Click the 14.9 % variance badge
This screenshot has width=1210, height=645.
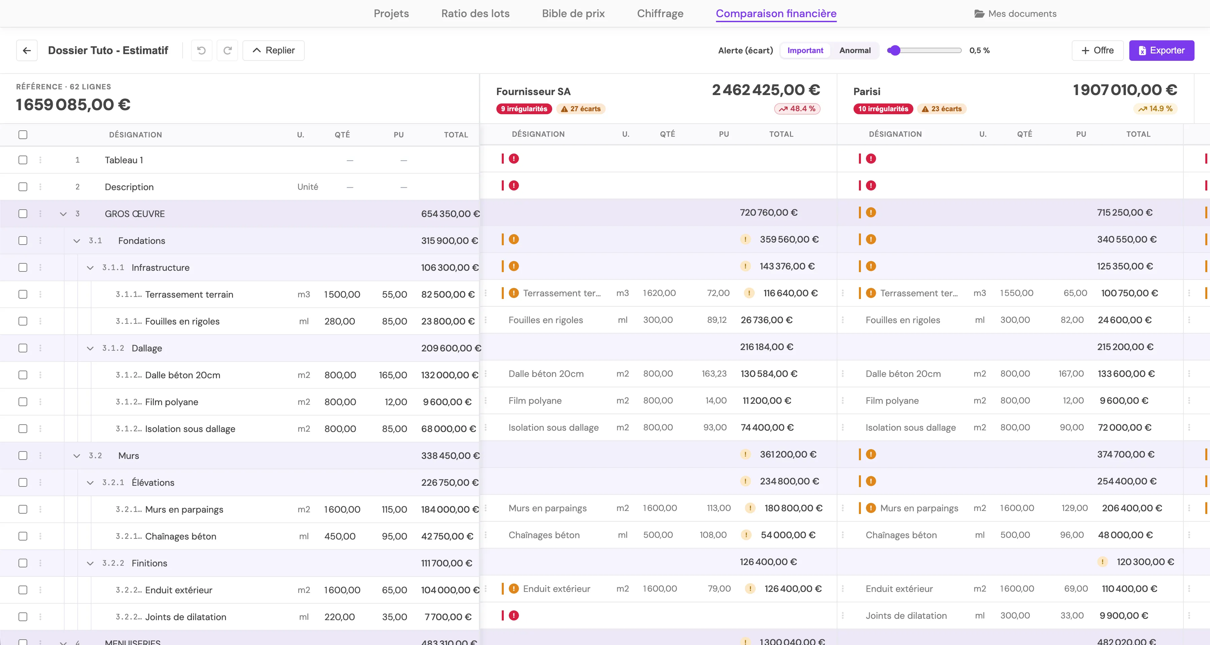point(1155,109)
